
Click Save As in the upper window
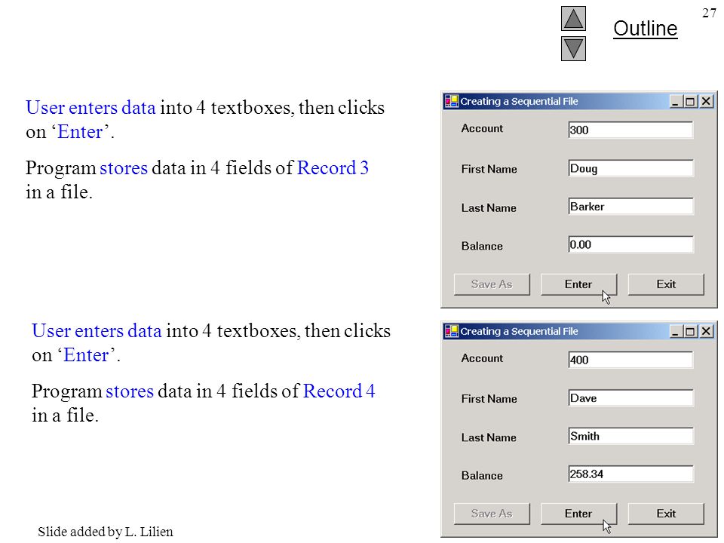point(492,284)
